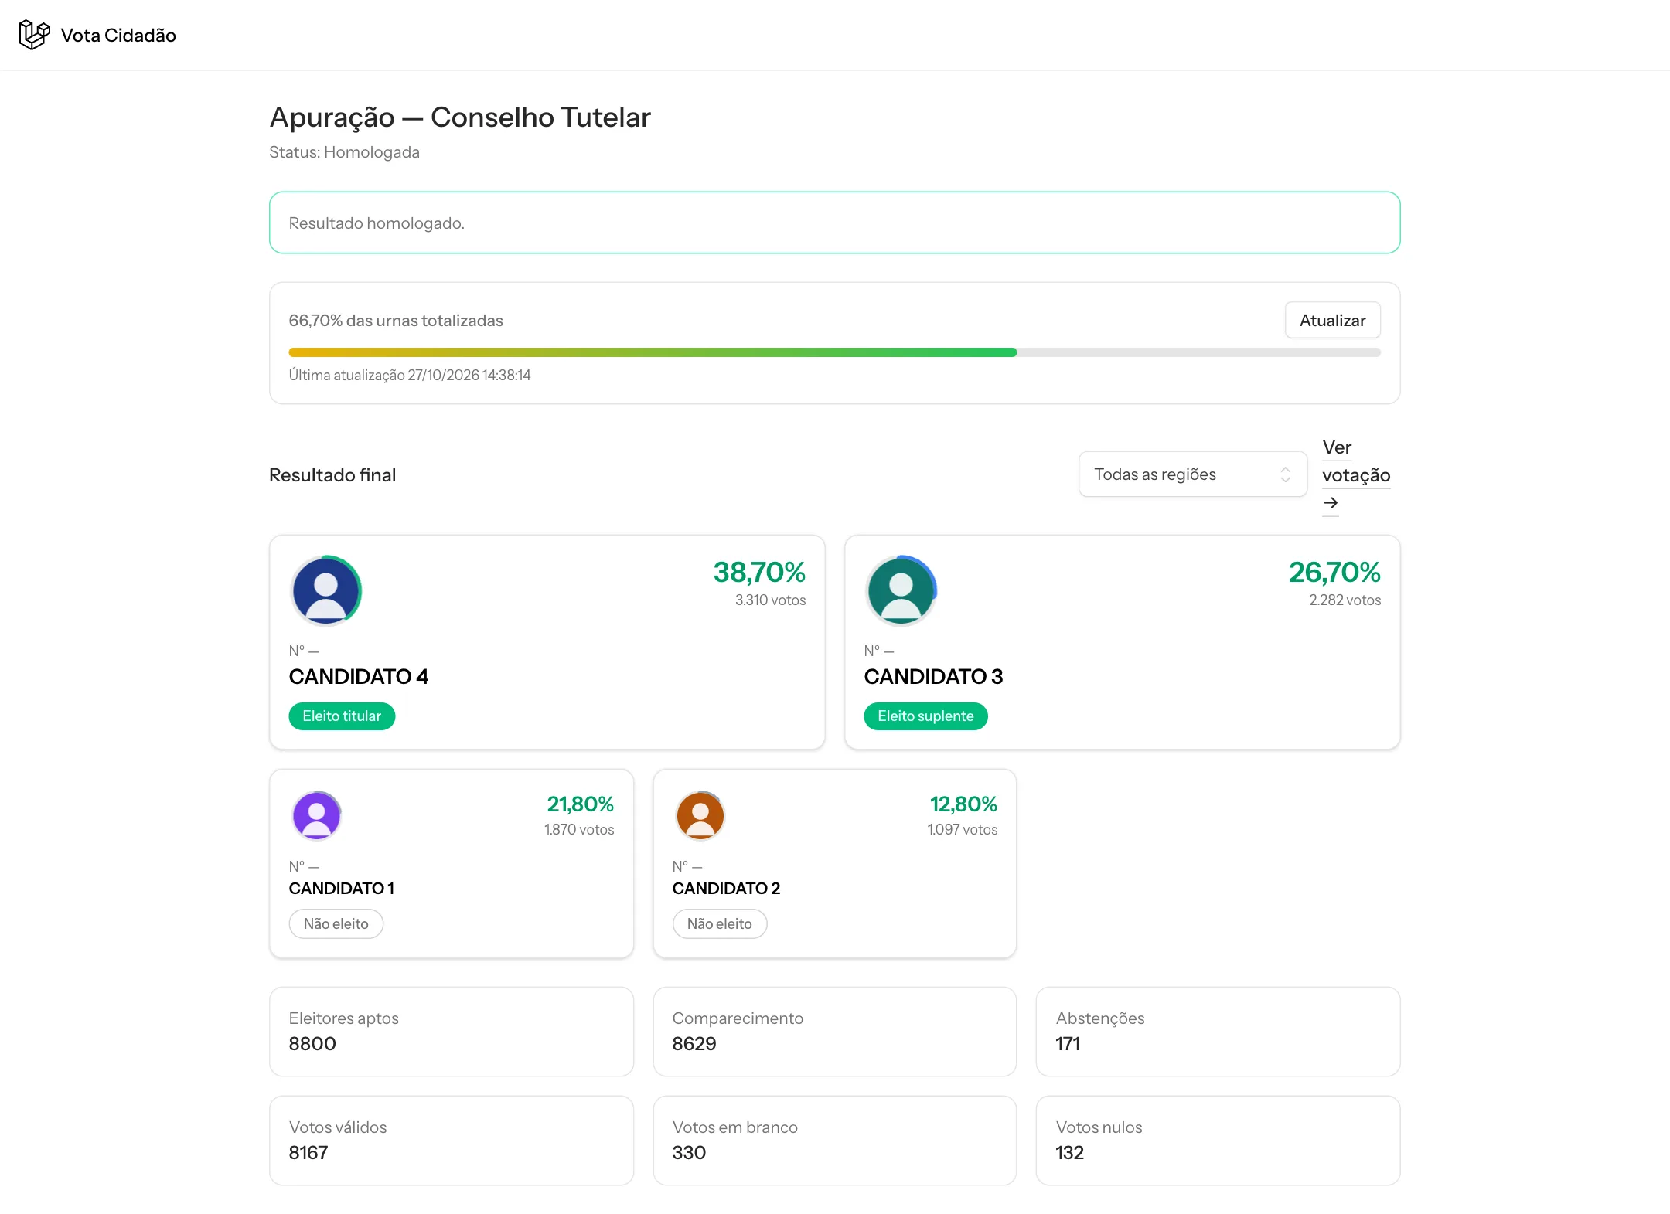Click the CANDIDATO 2 name

[726, 889]
